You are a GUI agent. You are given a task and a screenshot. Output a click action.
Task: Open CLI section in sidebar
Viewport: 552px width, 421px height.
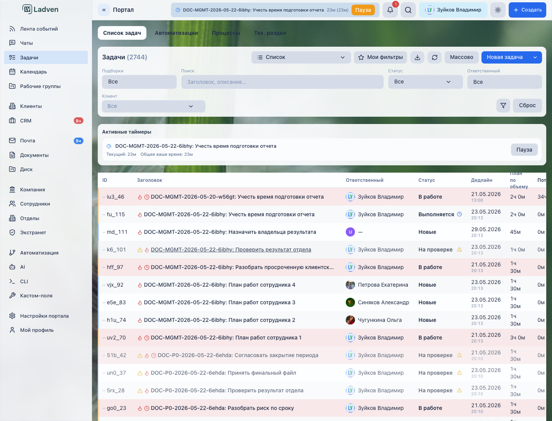(x=46, y=281)
